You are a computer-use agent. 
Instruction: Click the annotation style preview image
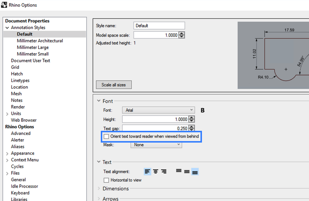click(273, 55)
